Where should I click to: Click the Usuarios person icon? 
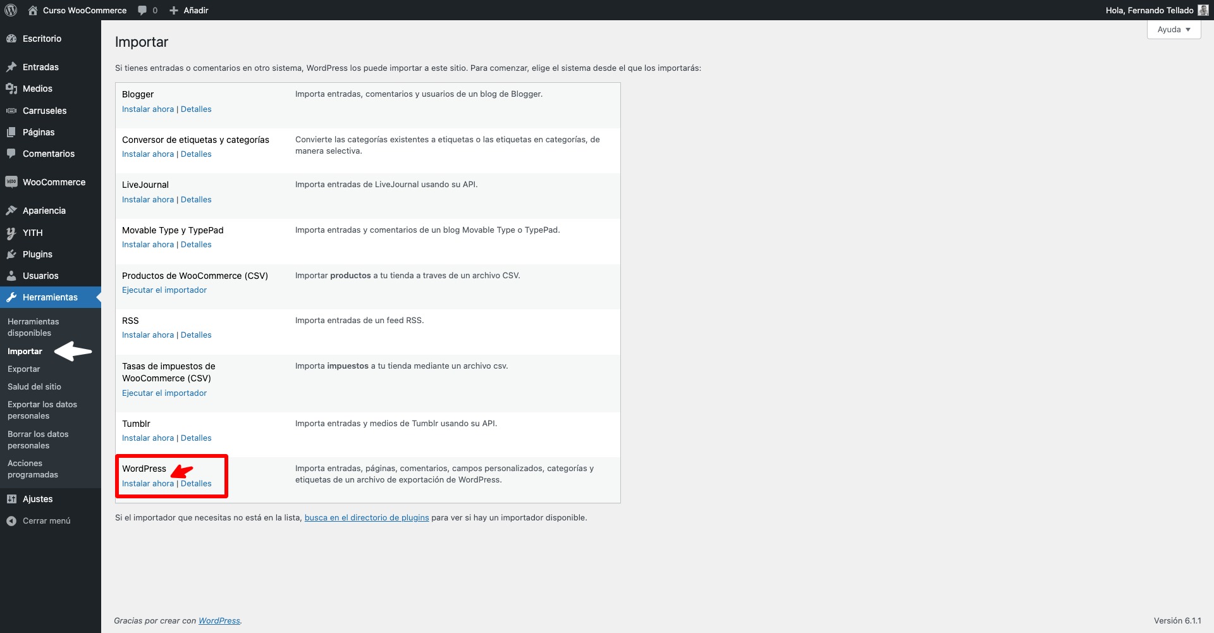click(x=11, y=276)
